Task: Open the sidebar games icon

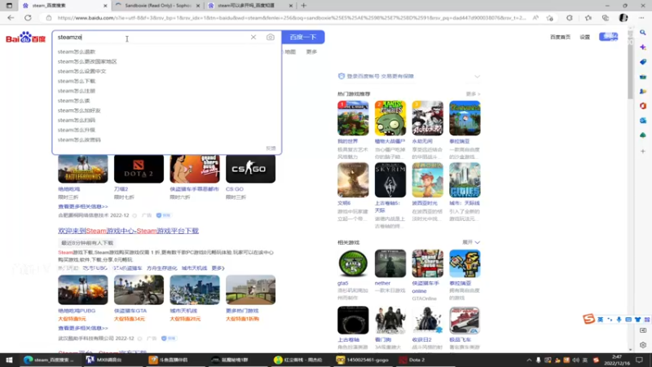Action: (643, 91)
